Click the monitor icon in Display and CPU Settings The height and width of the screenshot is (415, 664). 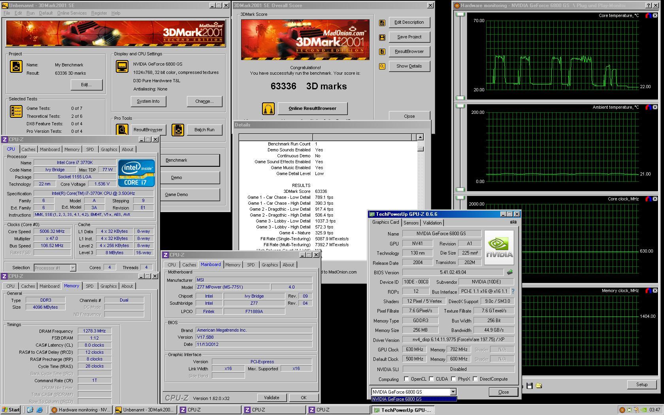tap(122, 66)
